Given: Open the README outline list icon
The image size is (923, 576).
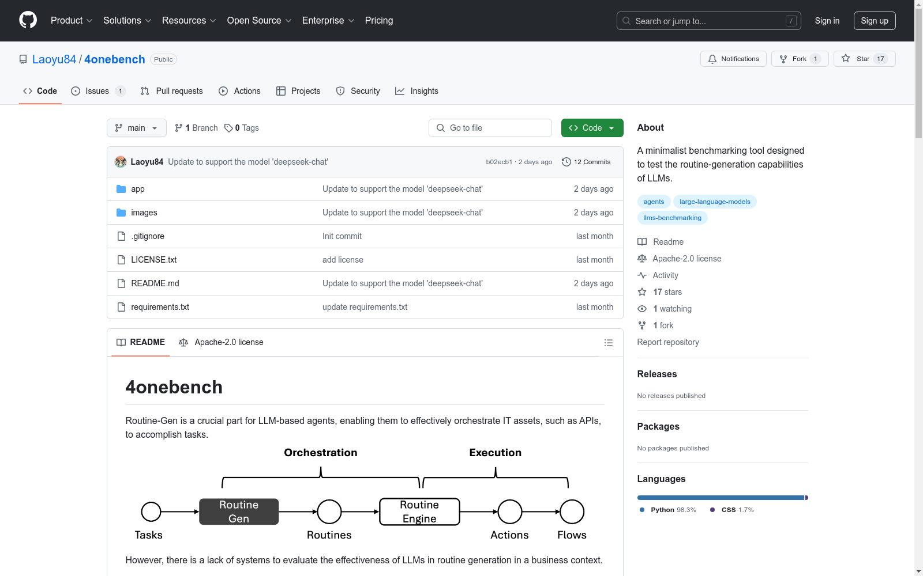Looking at the screenshot, I should (609, 343).
